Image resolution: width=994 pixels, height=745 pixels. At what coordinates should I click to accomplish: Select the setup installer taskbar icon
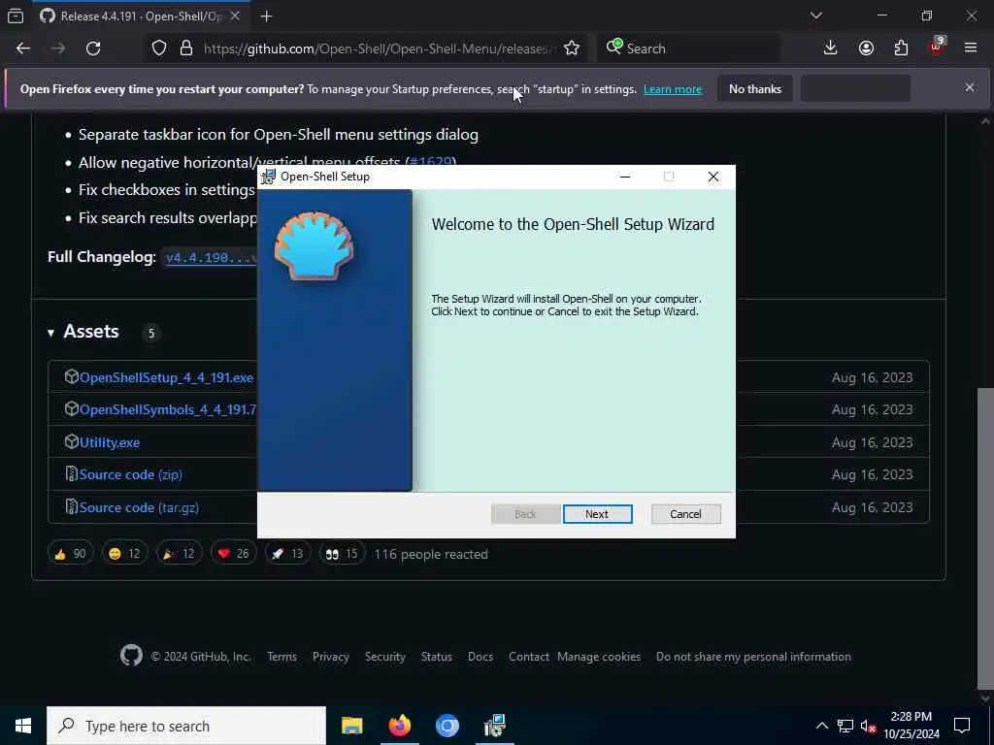[x=494, y=726]
